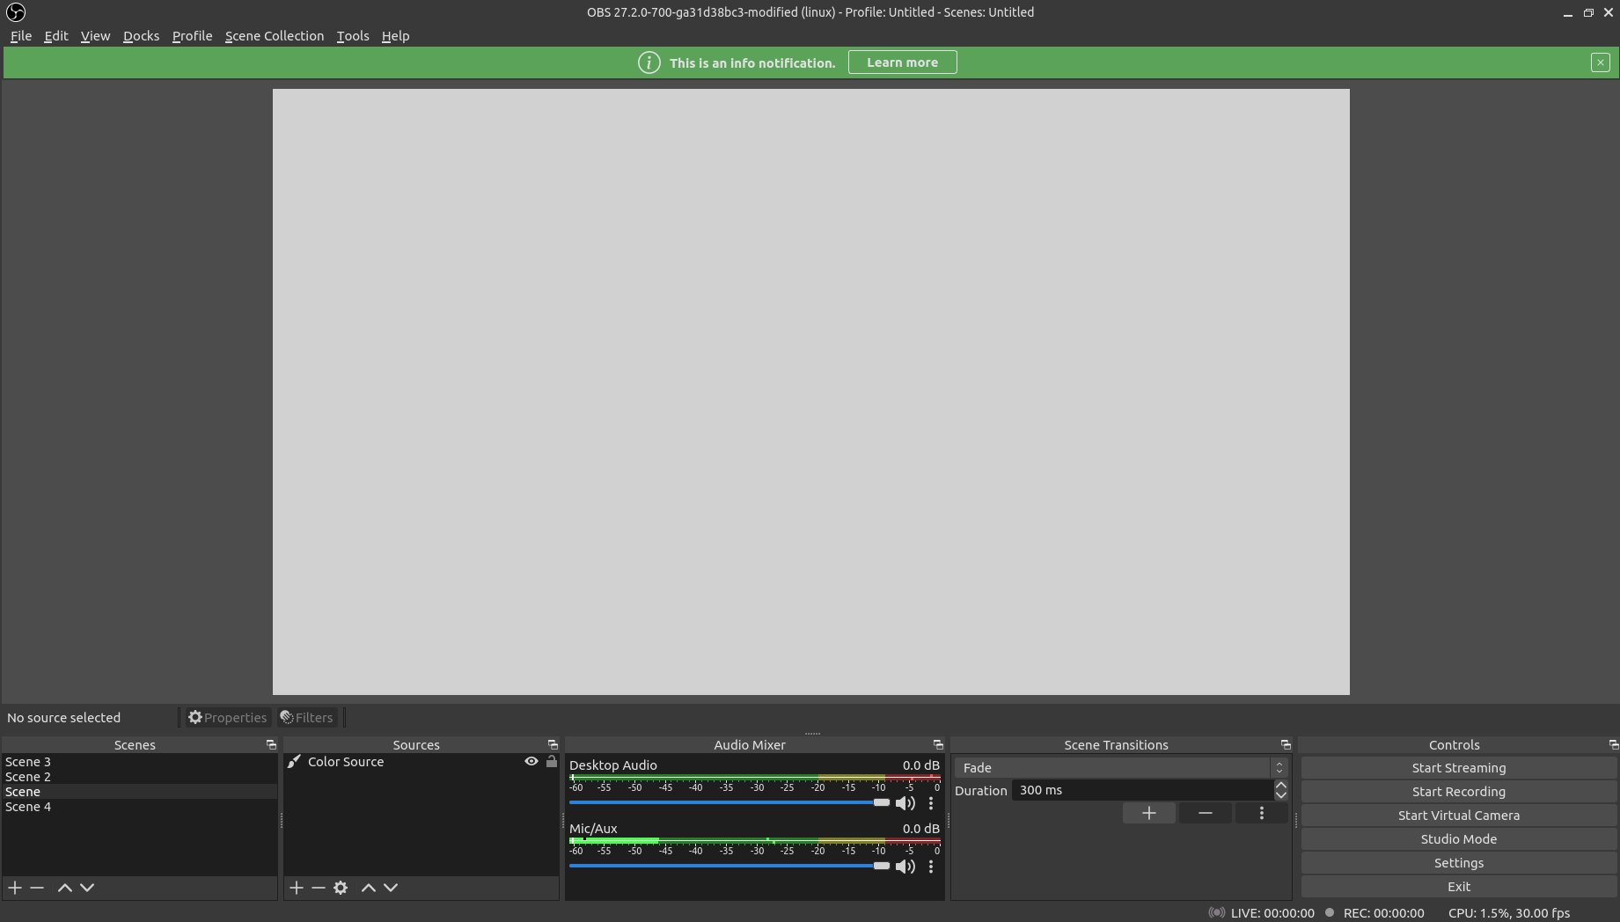
Task: Select Scene 3 in the Scenes list
Action: (x=28, y=761)
